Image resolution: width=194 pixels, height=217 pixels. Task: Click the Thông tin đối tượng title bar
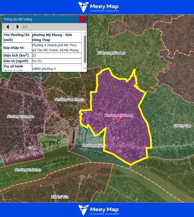pyautogui.click(x=40, y=19)
